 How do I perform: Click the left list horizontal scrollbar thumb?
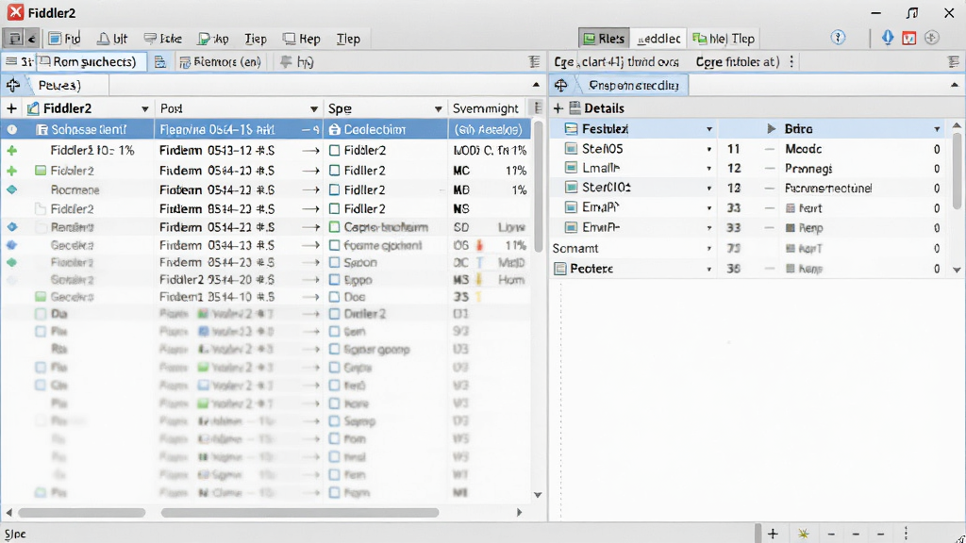click(82, 512)
